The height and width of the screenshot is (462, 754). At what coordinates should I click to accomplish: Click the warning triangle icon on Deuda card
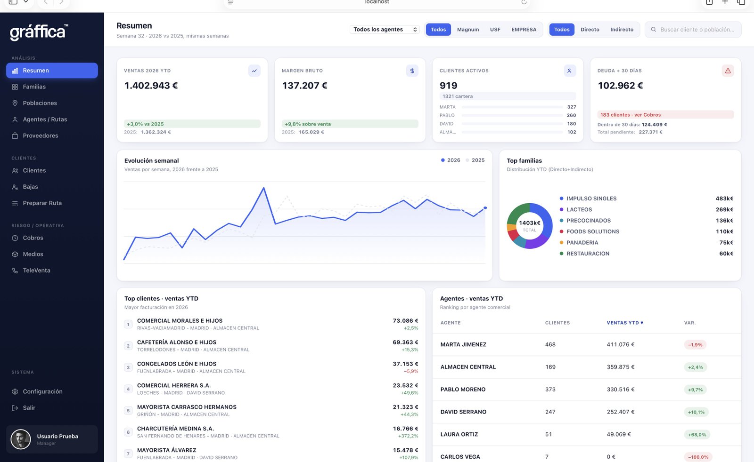coord(728,71)
